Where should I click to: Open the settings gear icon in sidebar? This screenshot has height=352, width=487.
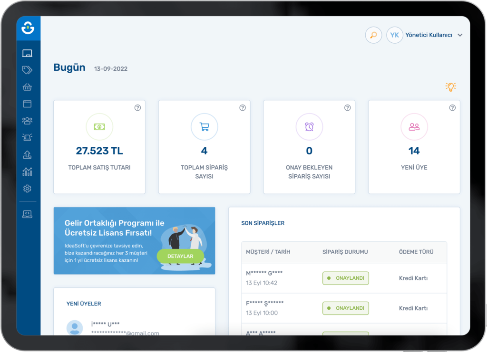coord(27,189)
